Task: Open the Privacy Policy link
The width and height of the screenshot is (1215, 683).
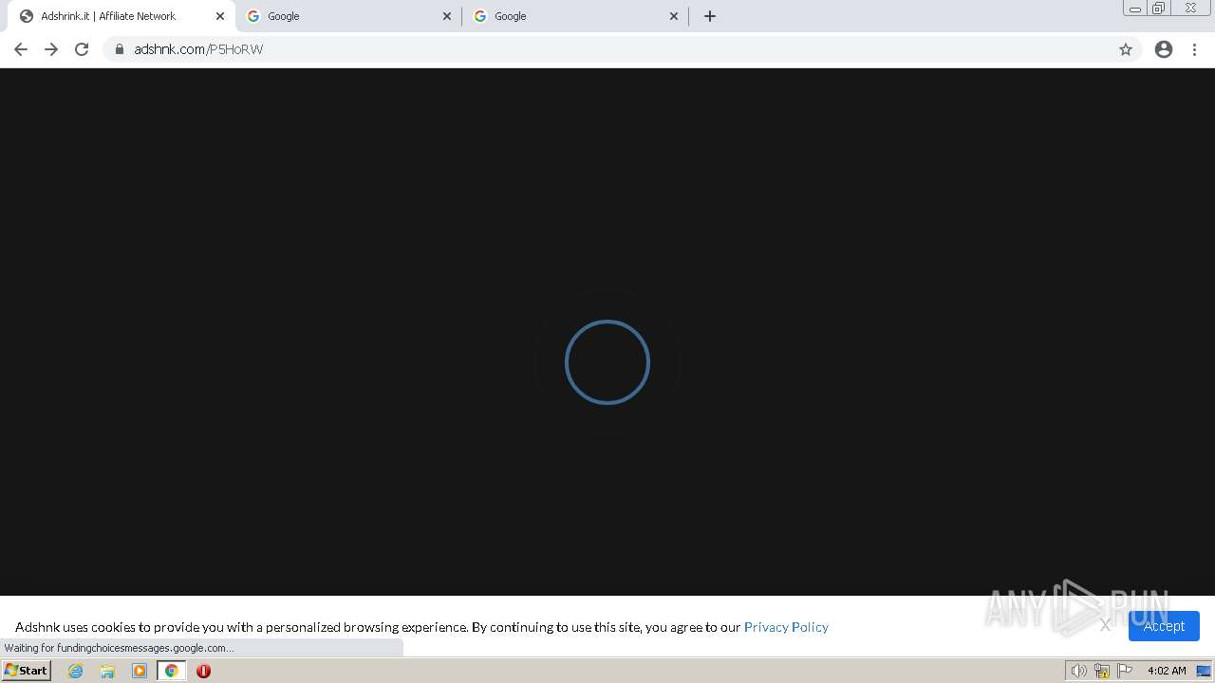Action: tap(786, 627)
